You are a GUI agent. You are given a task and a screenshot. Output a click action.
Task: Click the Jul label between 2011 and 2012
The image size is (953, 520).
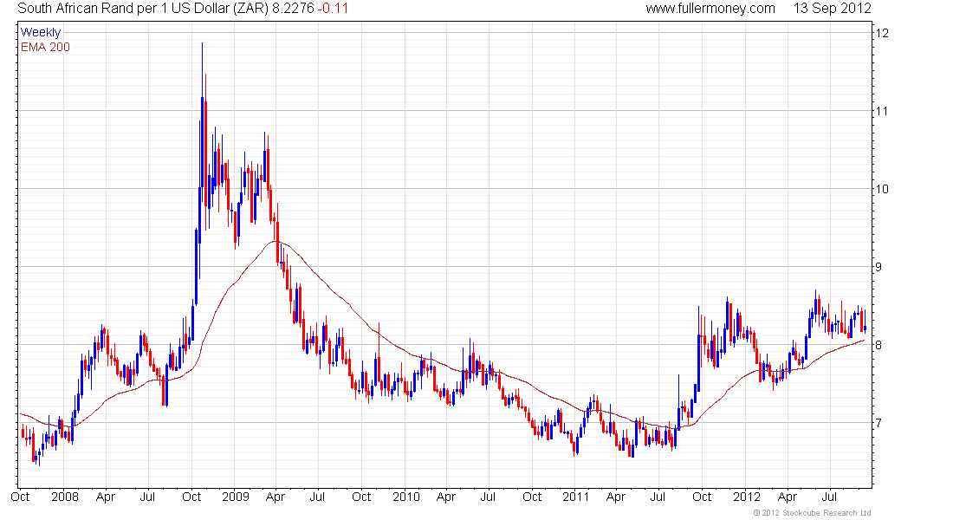pos(658,497)
